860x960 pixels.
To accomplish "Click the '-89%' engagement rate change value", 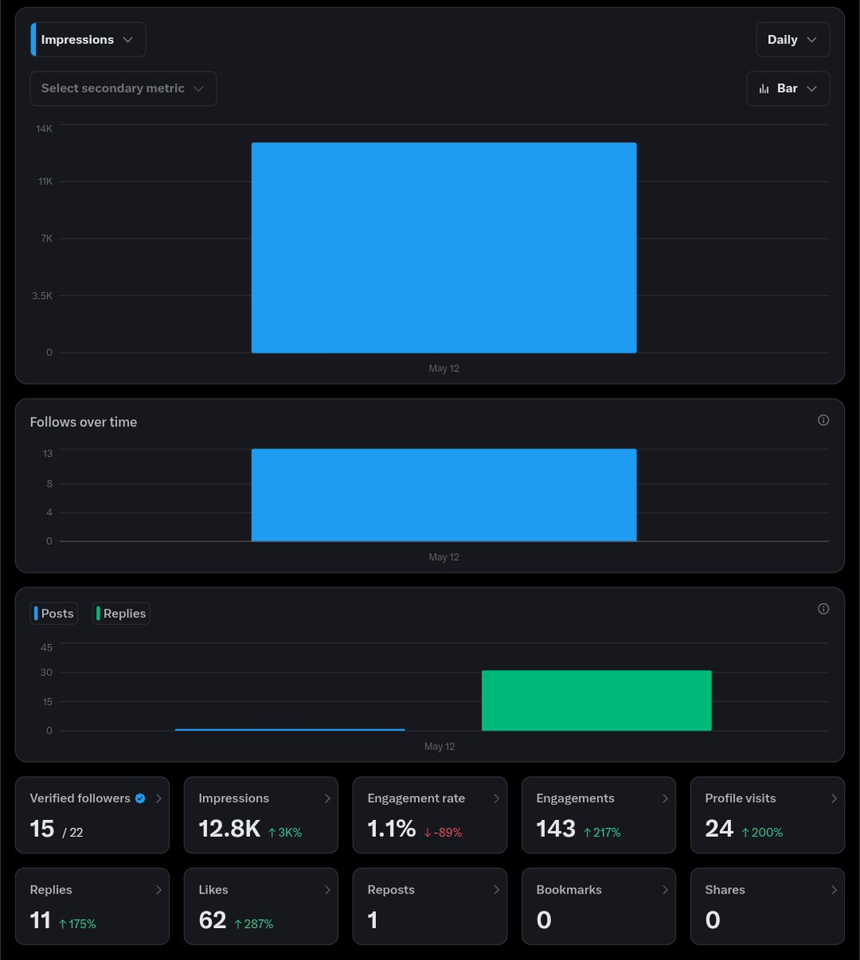I will (442, 832).
